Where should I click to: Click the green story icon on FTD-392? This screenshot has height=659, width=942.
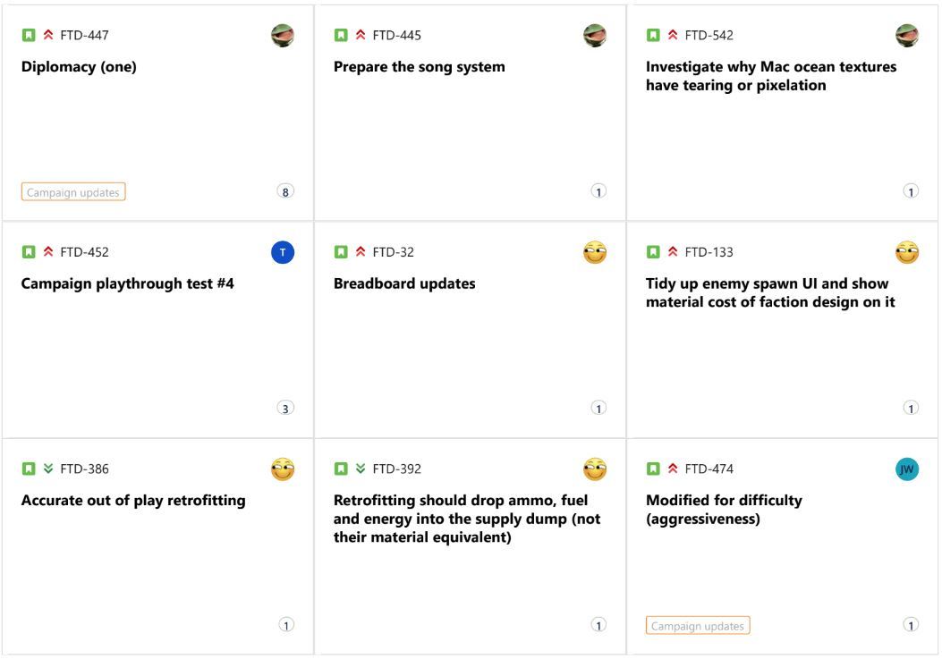point(341,469)
